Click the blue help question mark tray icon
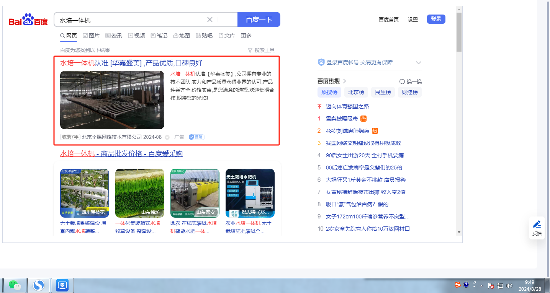This screenshot has height=293, width=550. point(466,285)
